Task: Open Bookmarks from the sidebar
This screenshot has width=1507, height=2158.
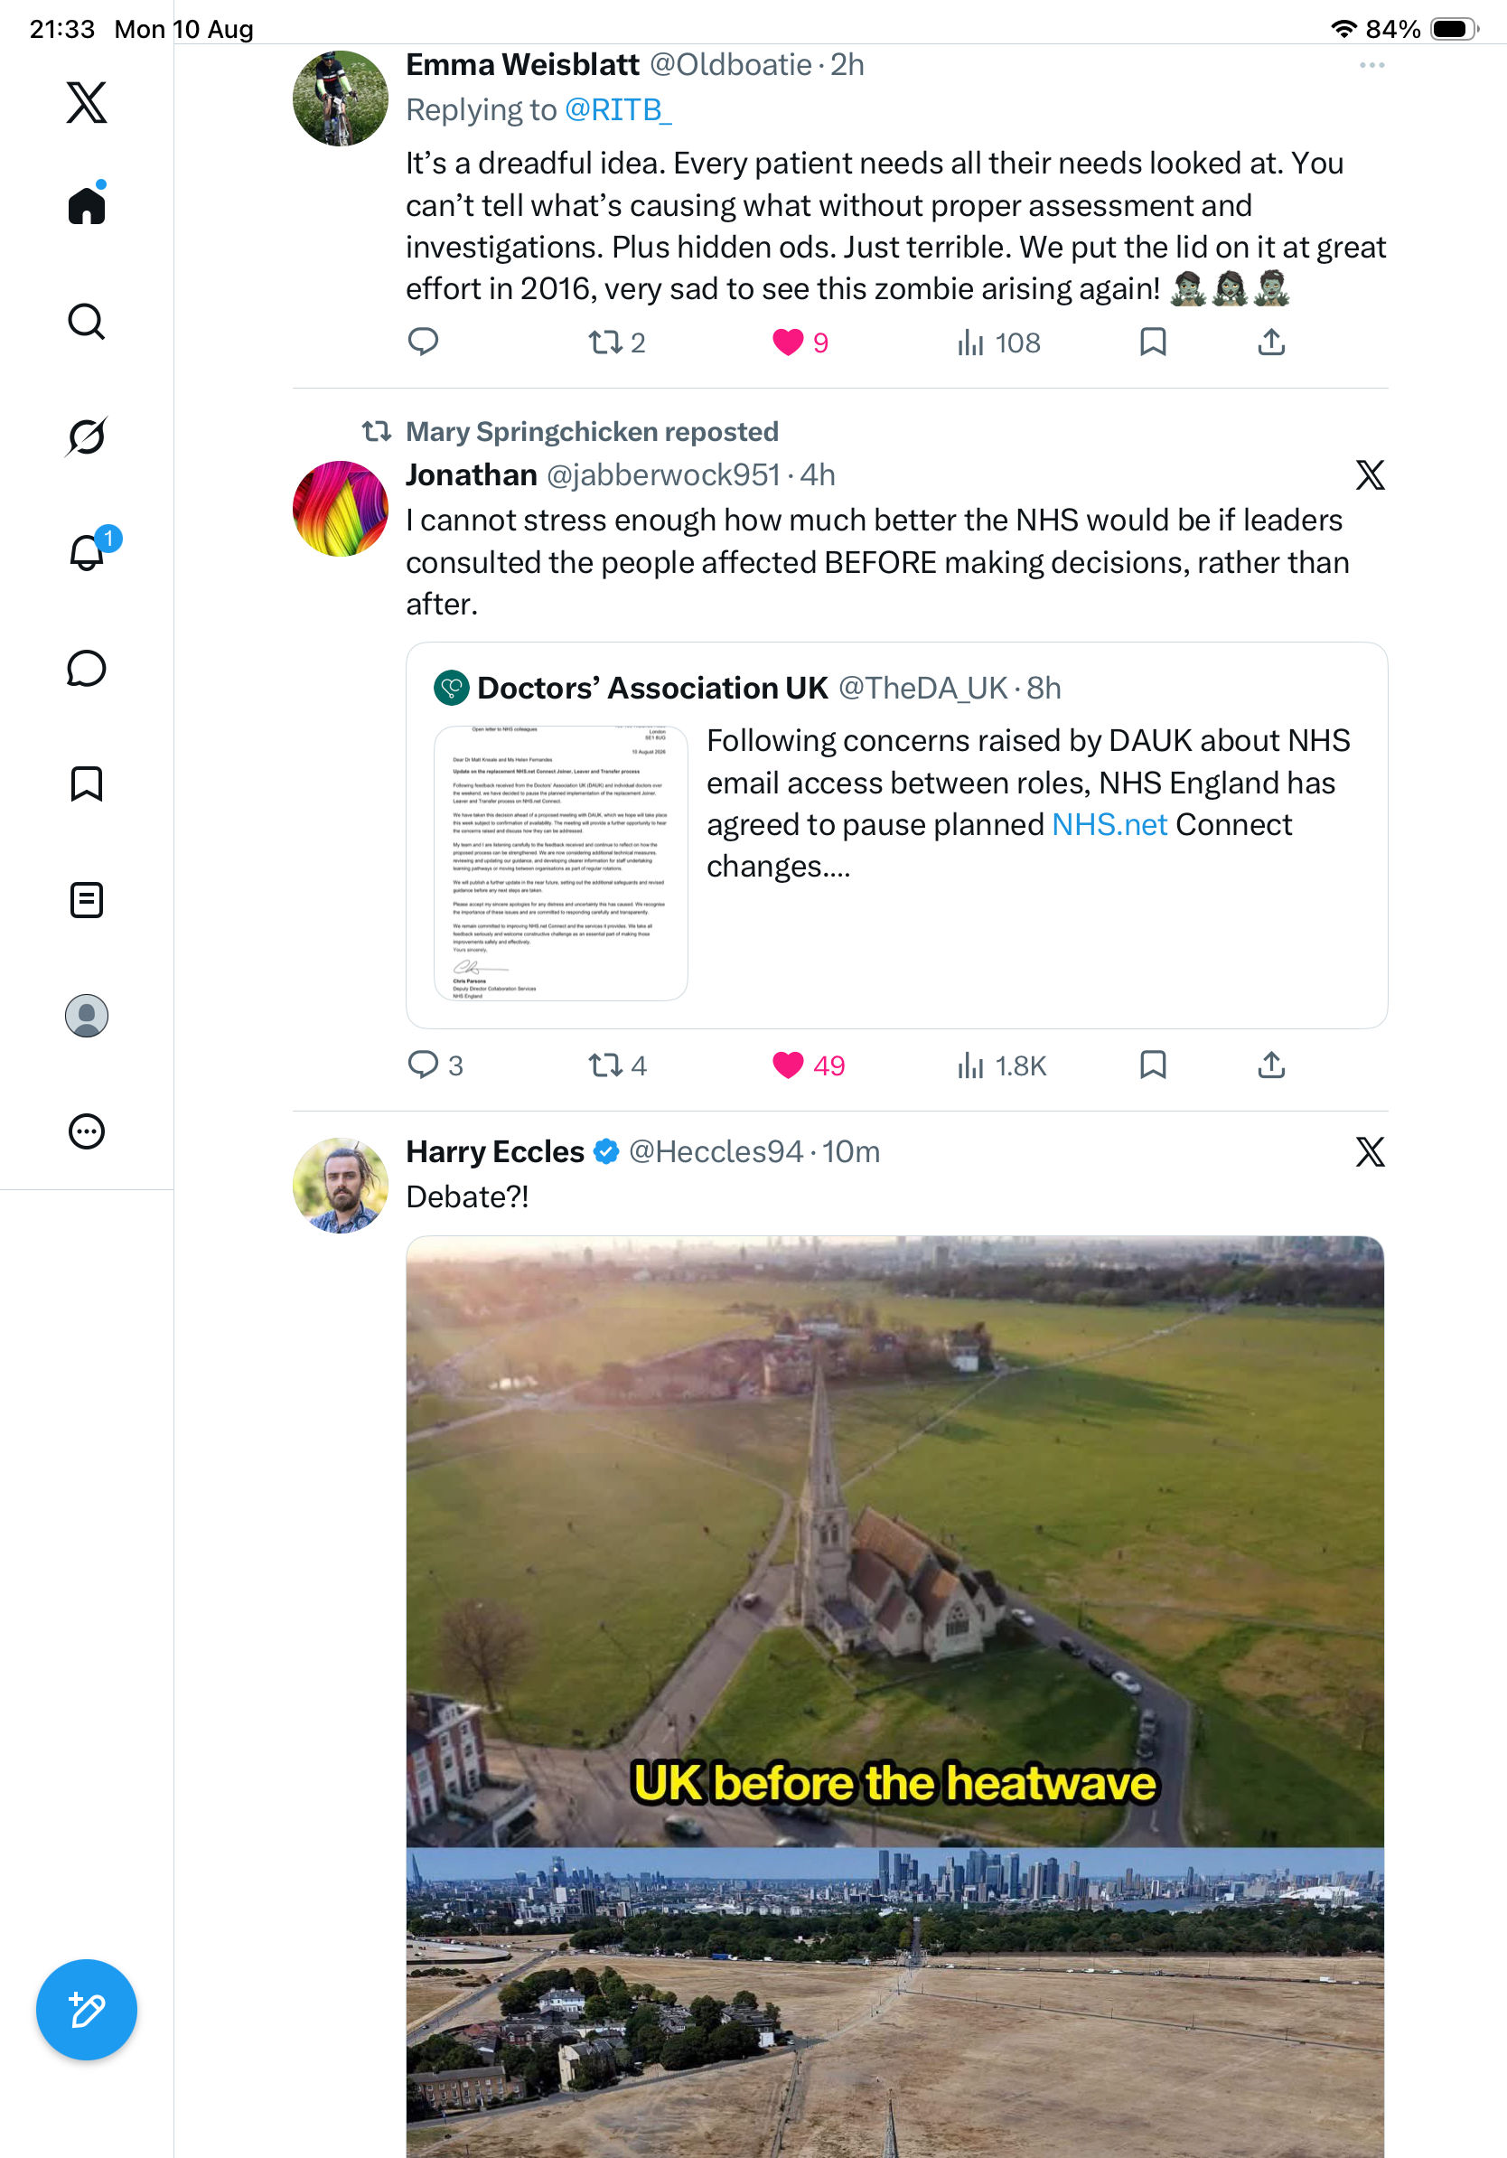Action: 87,783
